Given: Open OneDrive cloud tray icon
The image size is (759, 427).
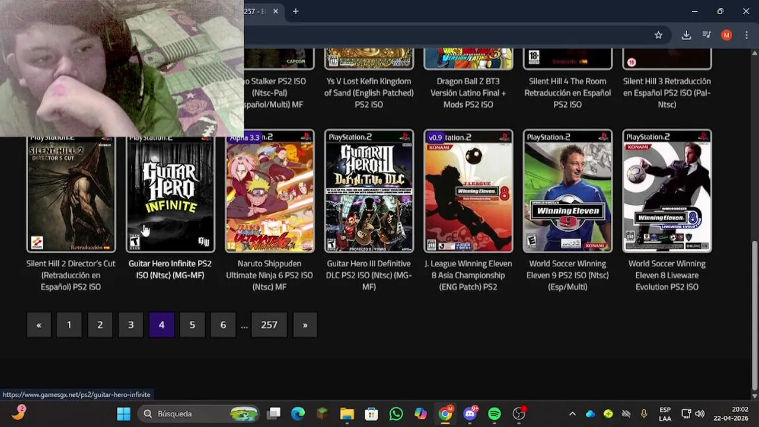Looking at the screenshot, I should coord(590,413).
